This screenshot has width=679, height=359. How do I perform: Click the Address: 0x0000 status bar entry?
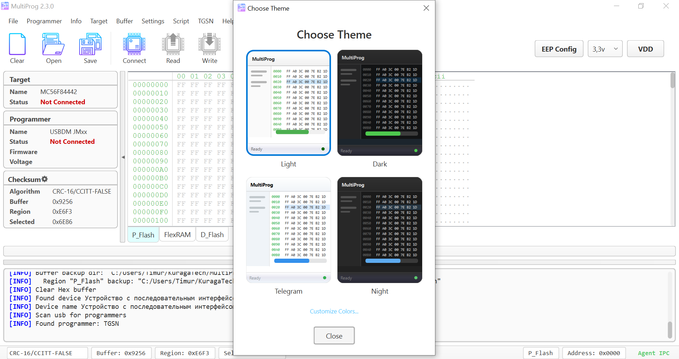coord(594,353)
